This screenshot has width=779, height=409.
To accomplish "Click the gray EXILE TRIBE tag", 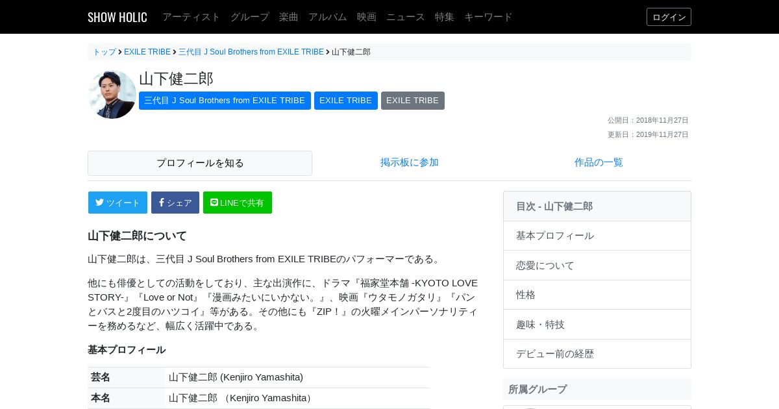I will point(413,101).
